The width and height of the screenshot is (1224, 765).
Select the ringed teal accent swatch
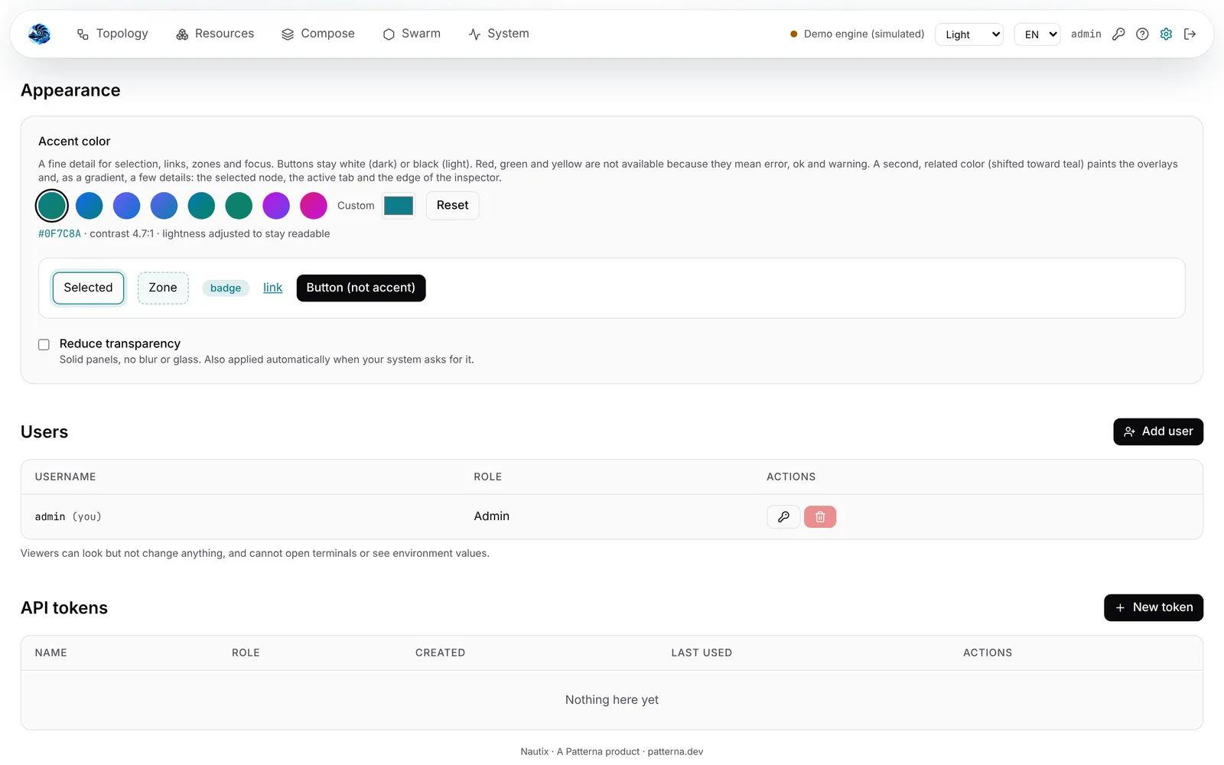point(52,205)
